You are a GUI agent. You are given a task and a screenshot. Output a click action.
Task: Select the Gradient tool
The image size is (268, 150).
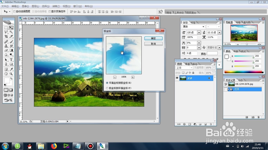(11, 50)
